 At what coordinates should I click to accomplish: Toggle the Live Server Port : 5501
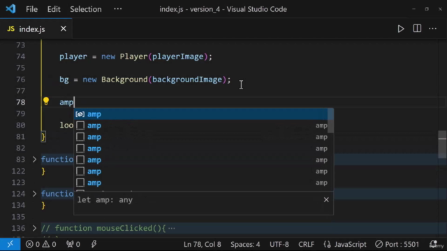point(397,244)
